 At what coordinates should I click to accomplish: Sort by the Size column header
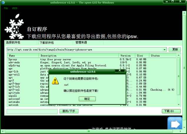click(x=142, y=56)
